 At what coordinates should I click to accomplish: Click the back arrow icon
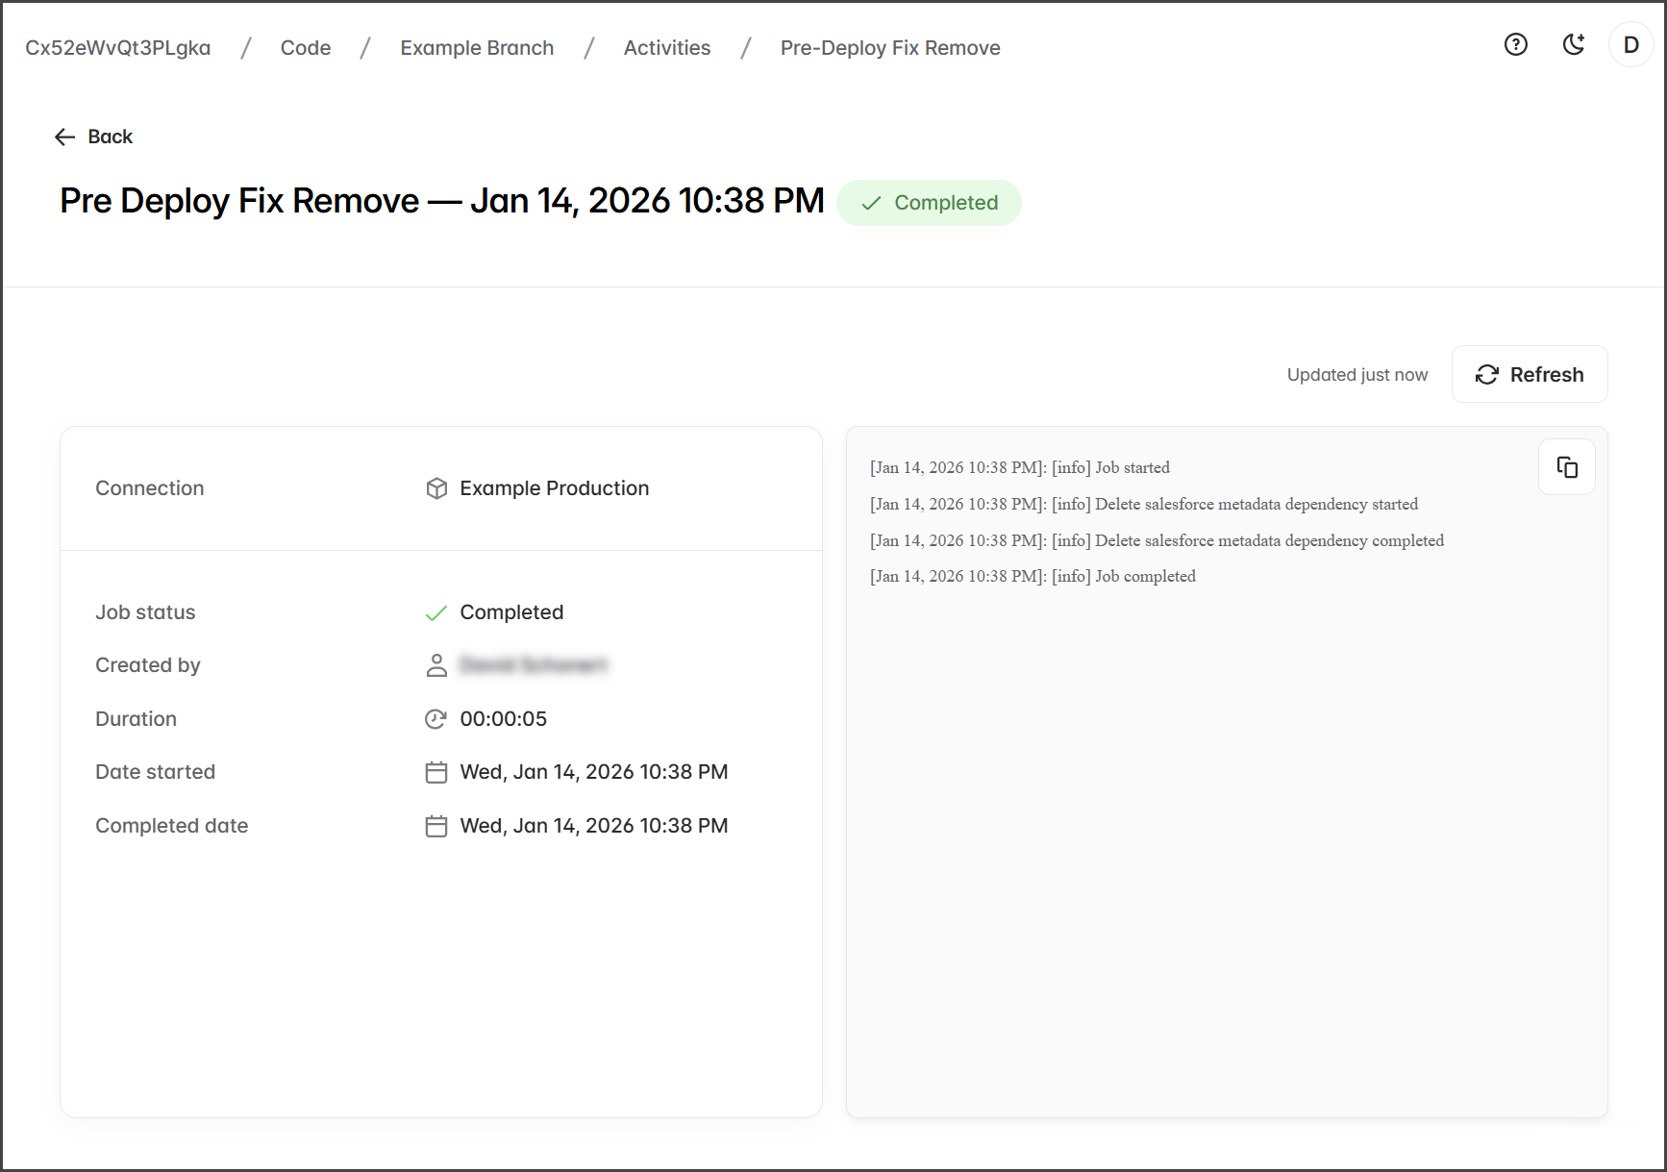pos(64,137)
